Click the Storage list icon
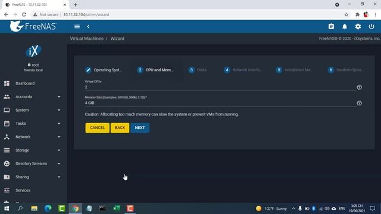Viewport: 381px width, 214px height. pos(7,150)
